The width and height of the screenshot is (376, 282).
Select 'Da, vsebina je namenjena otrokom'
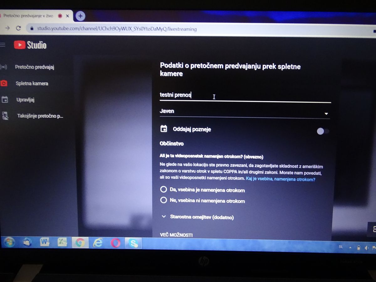point(163,190)
